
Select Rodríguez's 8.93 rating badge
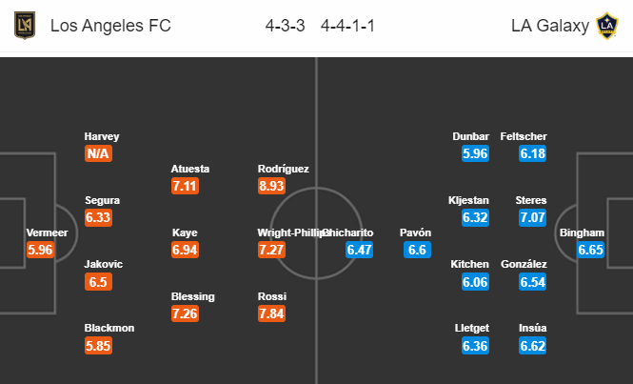[271, 186]
